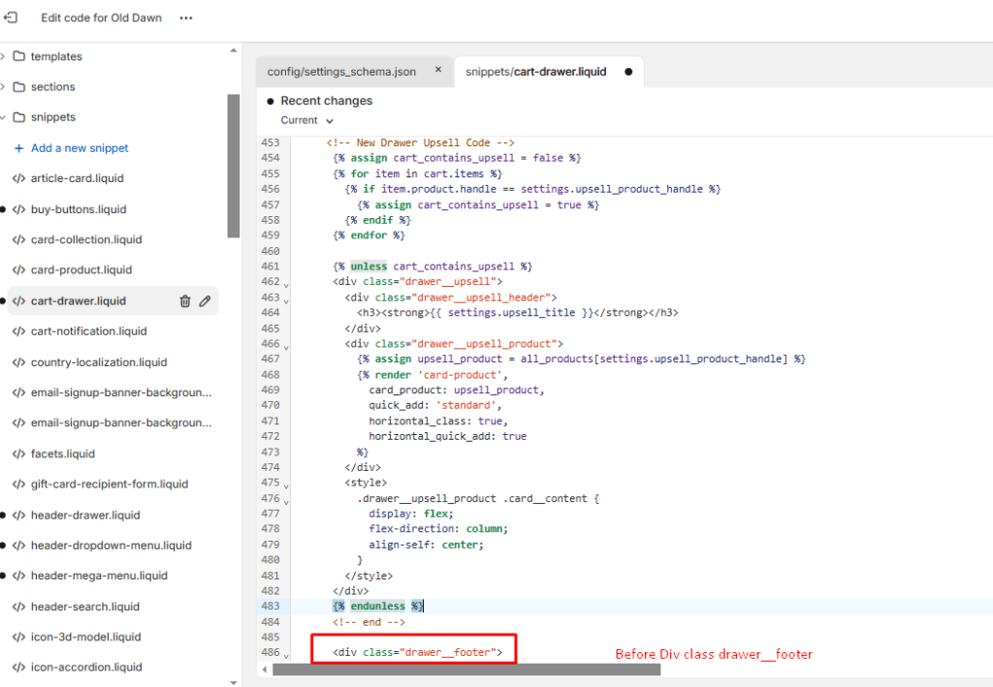The image size is (993, 687).
Task: Click the sections folder icon
Action: pyautogui.click(x=19, y=86)
